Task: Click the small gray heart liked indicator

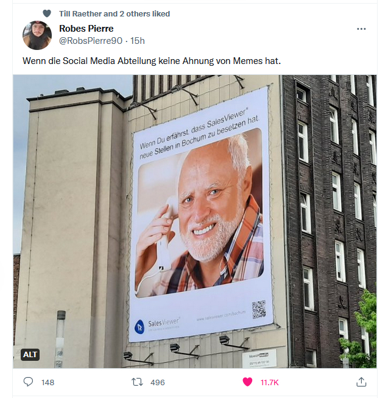Action: [47, 13]
